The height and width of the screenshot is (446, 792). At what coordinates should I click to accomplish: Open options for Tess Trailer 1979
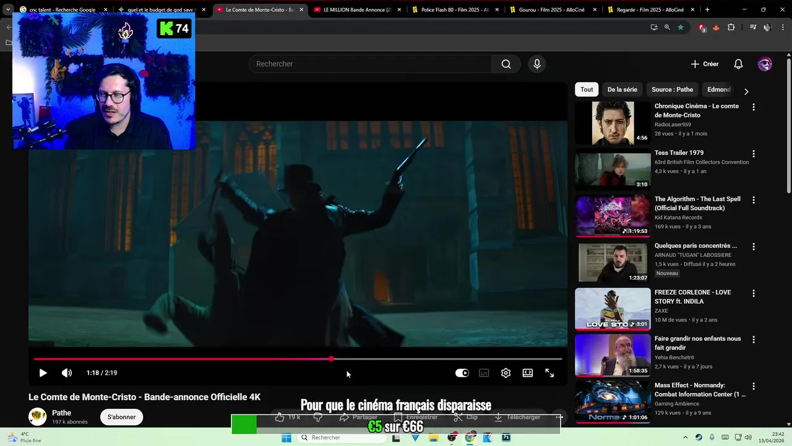pyautogui.click(x=753, y=154)
